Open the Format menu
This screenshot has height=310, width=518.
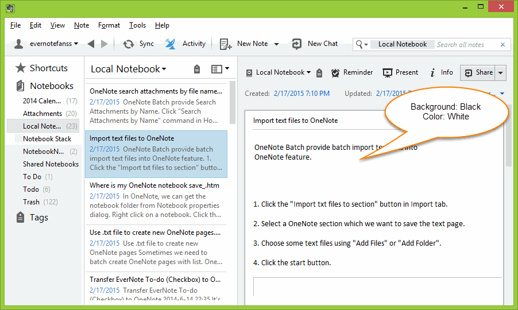(x=109, y=25)
